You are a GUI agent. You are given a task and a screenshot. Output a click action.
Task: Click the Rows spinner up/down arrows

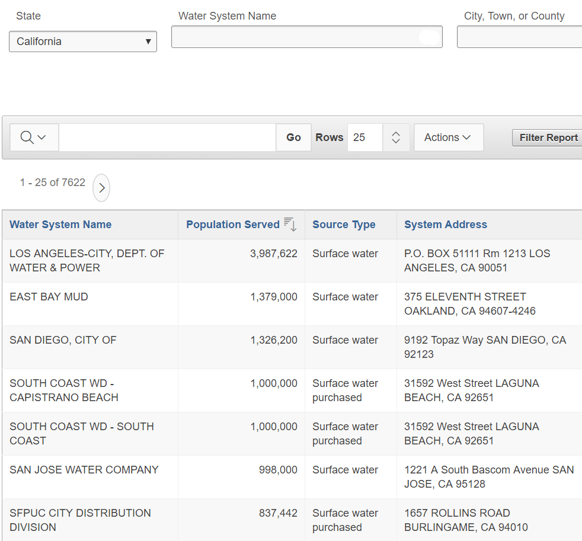tap(396, 137)
